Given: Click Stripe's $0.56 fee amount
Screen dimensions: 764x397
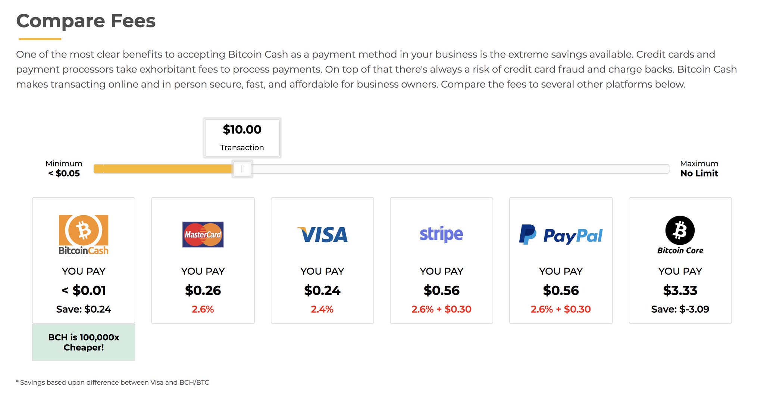Looking at the screenshot, I should point(441,290).
